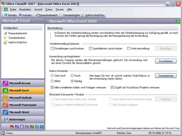Screen dimensions: 182x136
Task: Switch to Microsoft Word section
Action: (x=23, y=112)
